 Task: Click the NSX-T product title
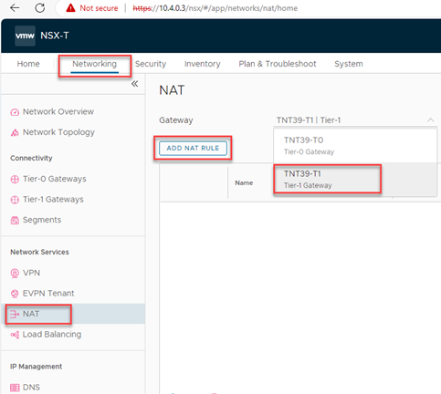(x=55, y=36)
